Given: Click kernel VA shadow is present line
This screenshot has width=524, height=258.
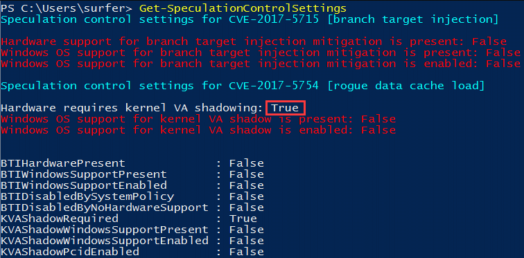Looking at the screenshot, I should coord(198,119).
